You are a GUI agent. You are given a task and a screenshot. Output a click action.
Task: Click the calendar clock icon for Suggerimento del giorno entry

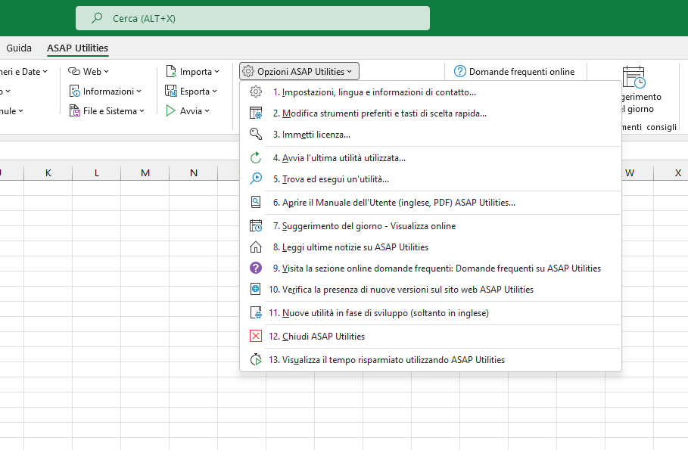coord(256,226)
